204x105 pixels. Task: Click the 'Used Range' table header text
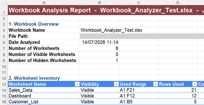tap(133, 84)
